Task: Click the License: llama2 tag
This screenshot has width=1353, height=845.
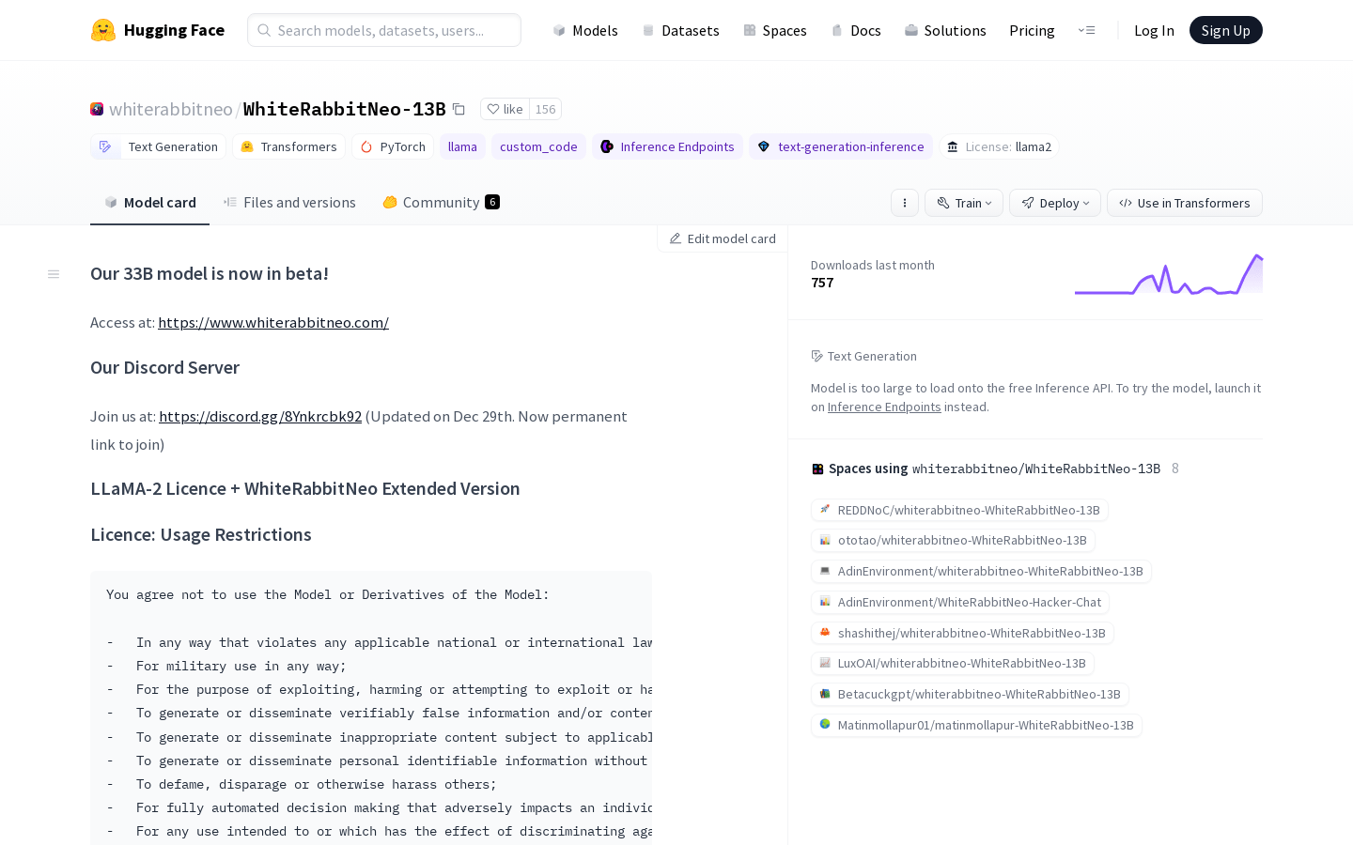Action: click(x=999, y=146)
